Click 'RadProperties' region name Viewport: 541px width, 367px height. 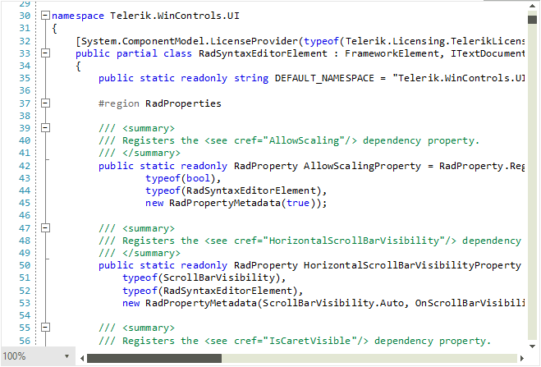[183, 103]
